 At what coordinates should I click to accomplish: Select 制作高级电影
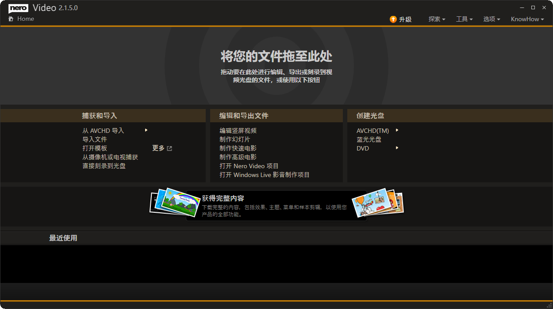pos(238,157)
